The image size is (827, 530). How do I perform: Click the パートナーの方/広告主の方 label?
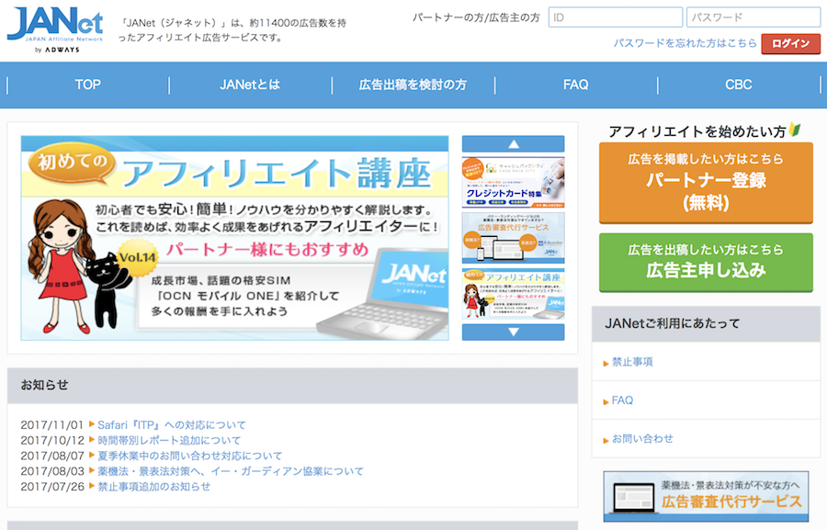click(476, 17)
